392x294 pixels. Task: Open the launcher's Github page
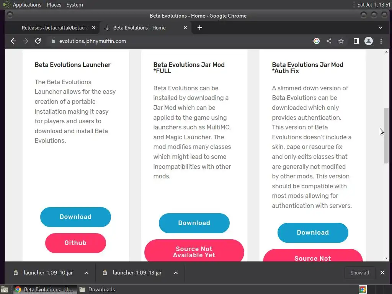click(75, 243)
